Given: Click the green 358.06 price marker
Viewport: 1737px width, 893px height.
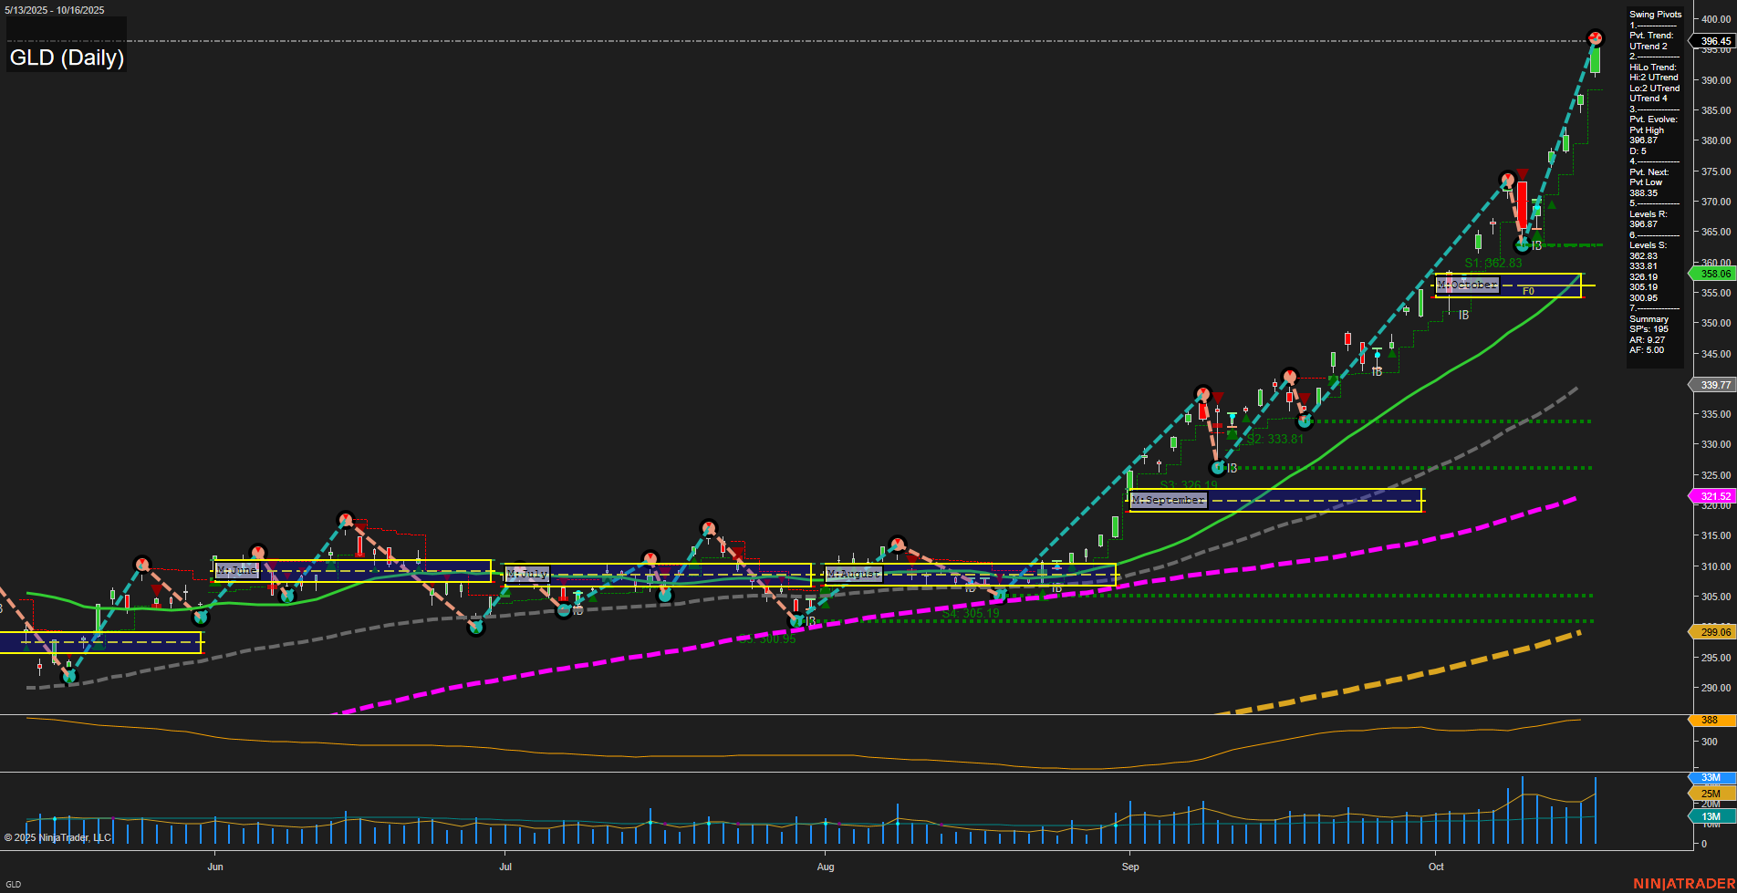Looking at the screenshot, I should click(x=1714, y=274).
